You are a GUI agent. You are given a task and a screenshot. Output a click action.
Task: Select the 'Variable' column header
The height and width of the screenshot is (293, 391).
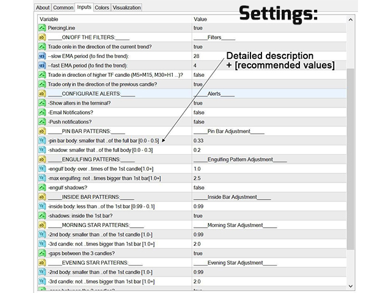pyautogui.click(x=49, y=19)
